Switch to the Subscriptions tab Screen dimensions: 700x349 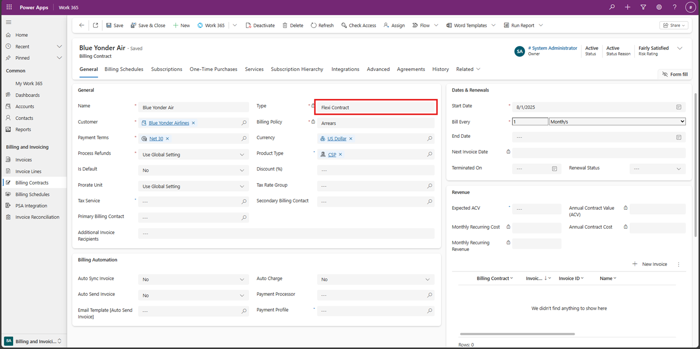click(x=167, y=69)
